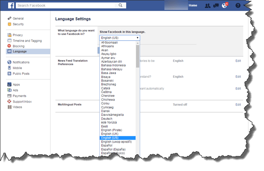Viewport: 264px width, 171px height.
Task: Open Support Inbox page
Action: tap(22, 101)
